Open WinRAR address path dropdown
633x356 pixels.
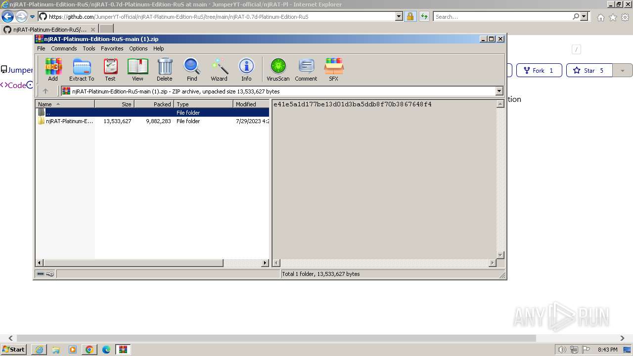click(499, 91)
